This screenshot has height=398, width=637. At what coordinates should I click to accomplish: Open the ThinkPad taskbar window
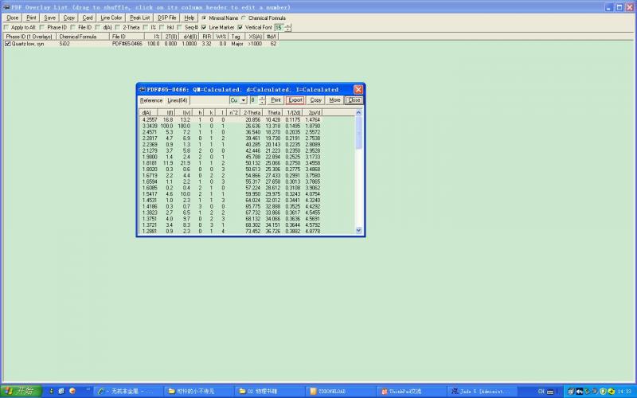[412, 392]
